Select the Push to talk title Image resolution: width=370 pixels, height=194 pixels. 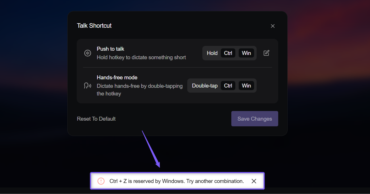coord(111,49)
